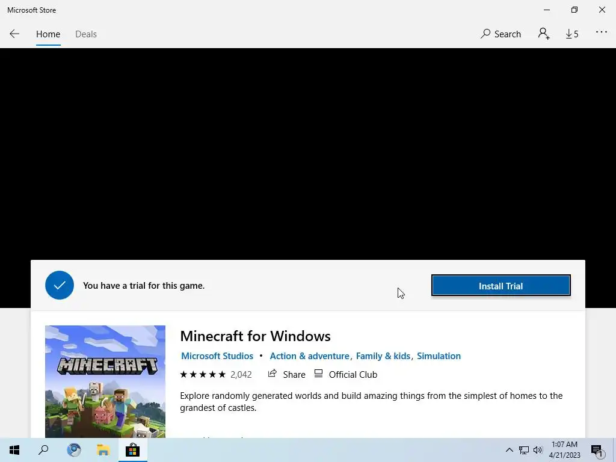Open the notification action center
Viewport: 616px width, 462px height.
596,451
